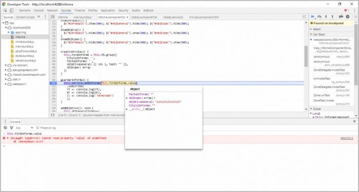Switch to the Network panel
This screenshot has width=359, height=192.
52,11
